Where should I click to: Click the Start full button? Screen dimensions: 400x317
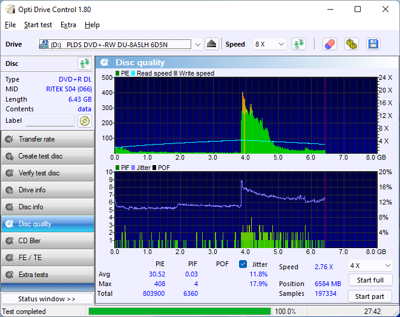pos(370,281)
